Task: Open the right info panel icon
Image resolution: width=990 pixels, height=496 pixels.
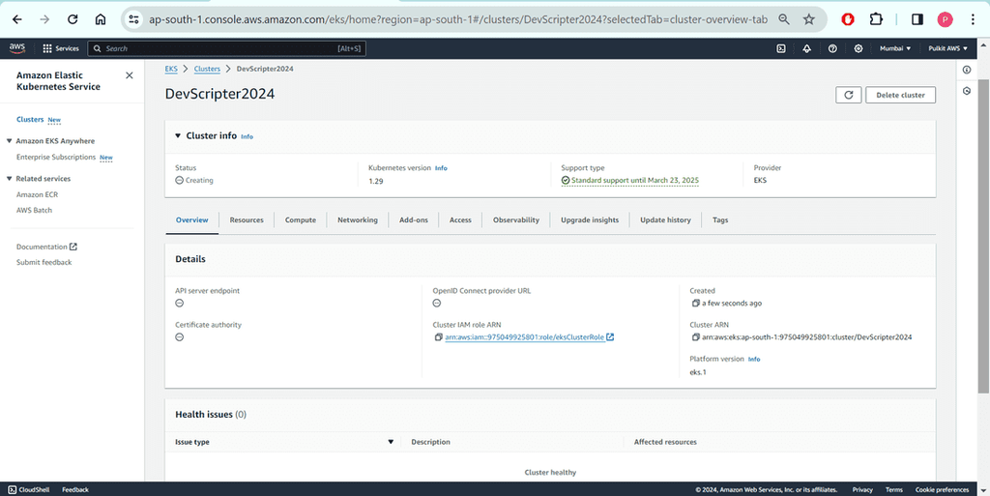Action: coord(967,70)
